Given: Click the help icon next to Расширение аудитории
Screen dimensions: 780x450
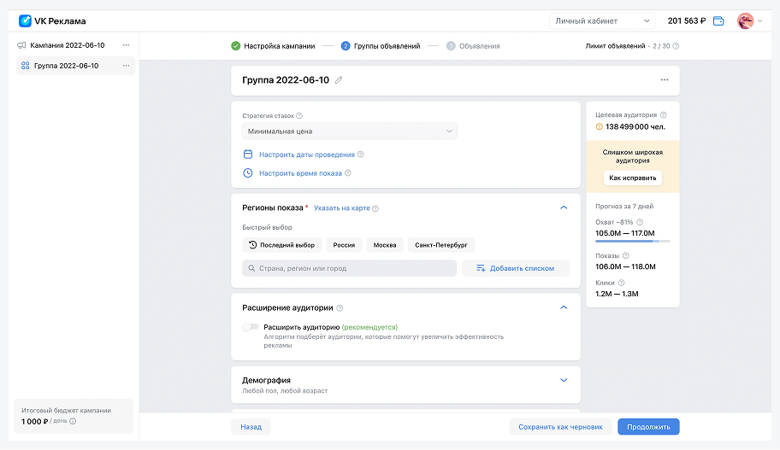Looking at the screenshot, I should (x=340, y=308).
